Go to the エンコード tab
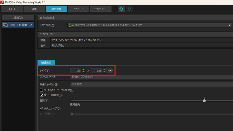The height and width of the screenshot is (131, 233). tap(79, 9)
